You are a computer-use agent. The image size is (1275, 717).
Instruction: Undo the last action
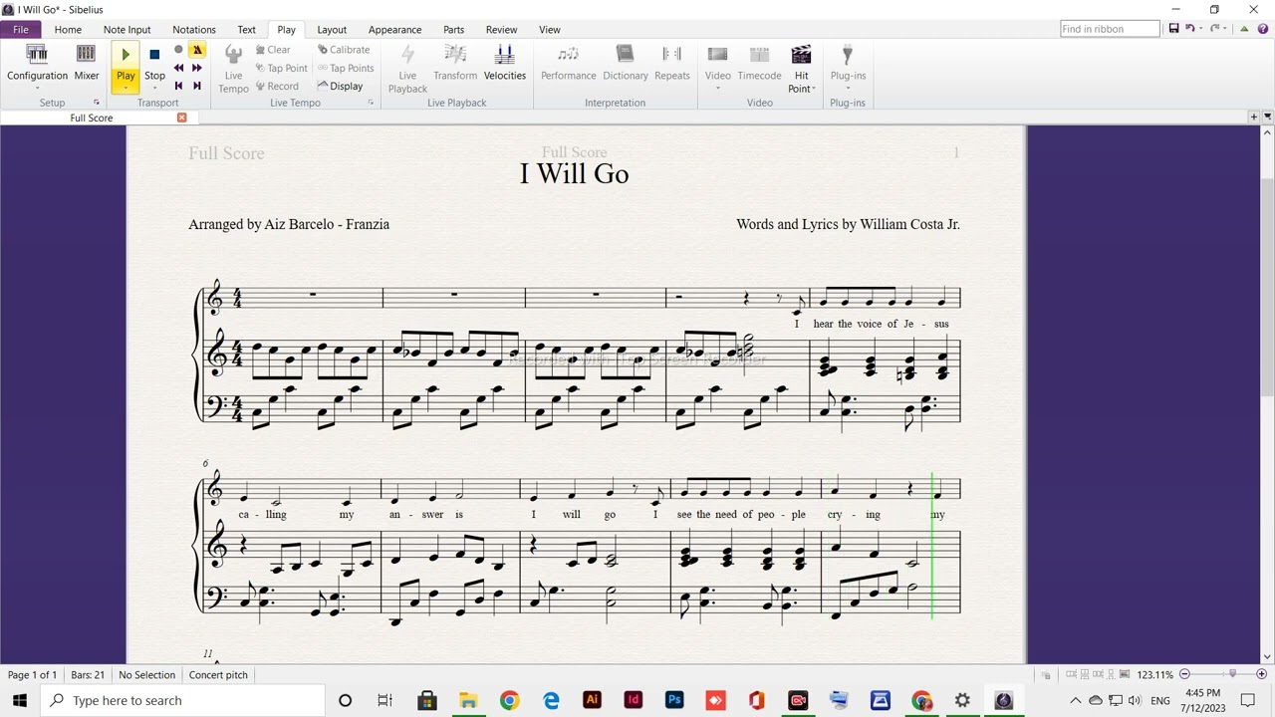click(x=1189, y=29)
